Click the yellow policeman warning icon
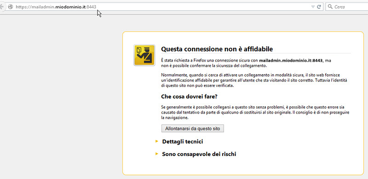This screenshot has width=368, height=179. click(x=144, y=55)
